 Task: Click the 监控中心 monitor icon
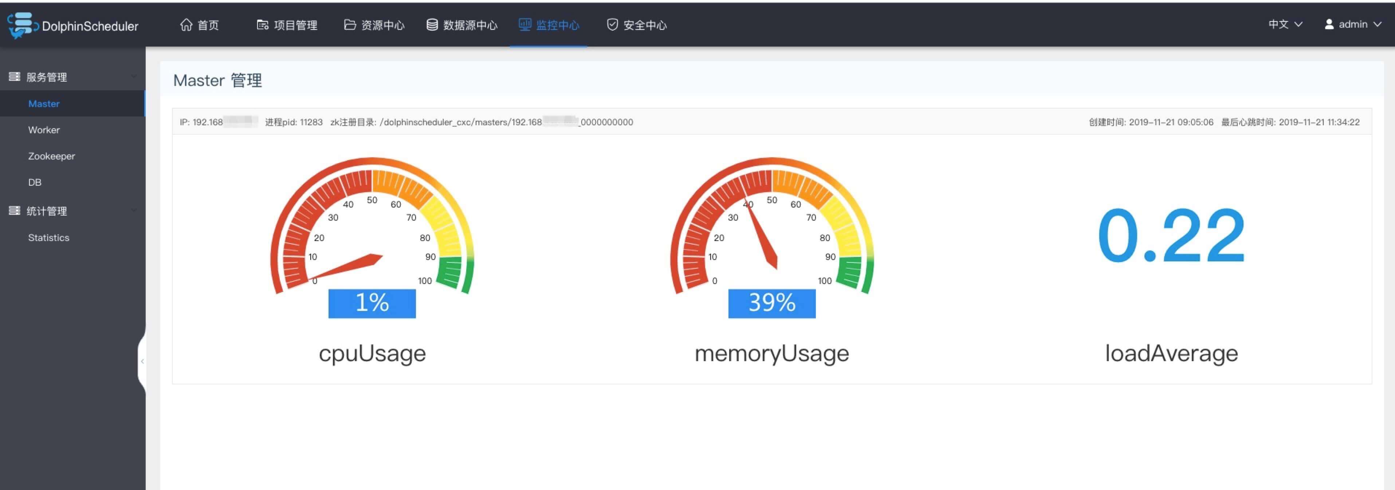click(524, 24)
